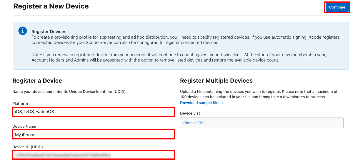
Task: Click the Register a Device section heading
Action: click(37, 81)
